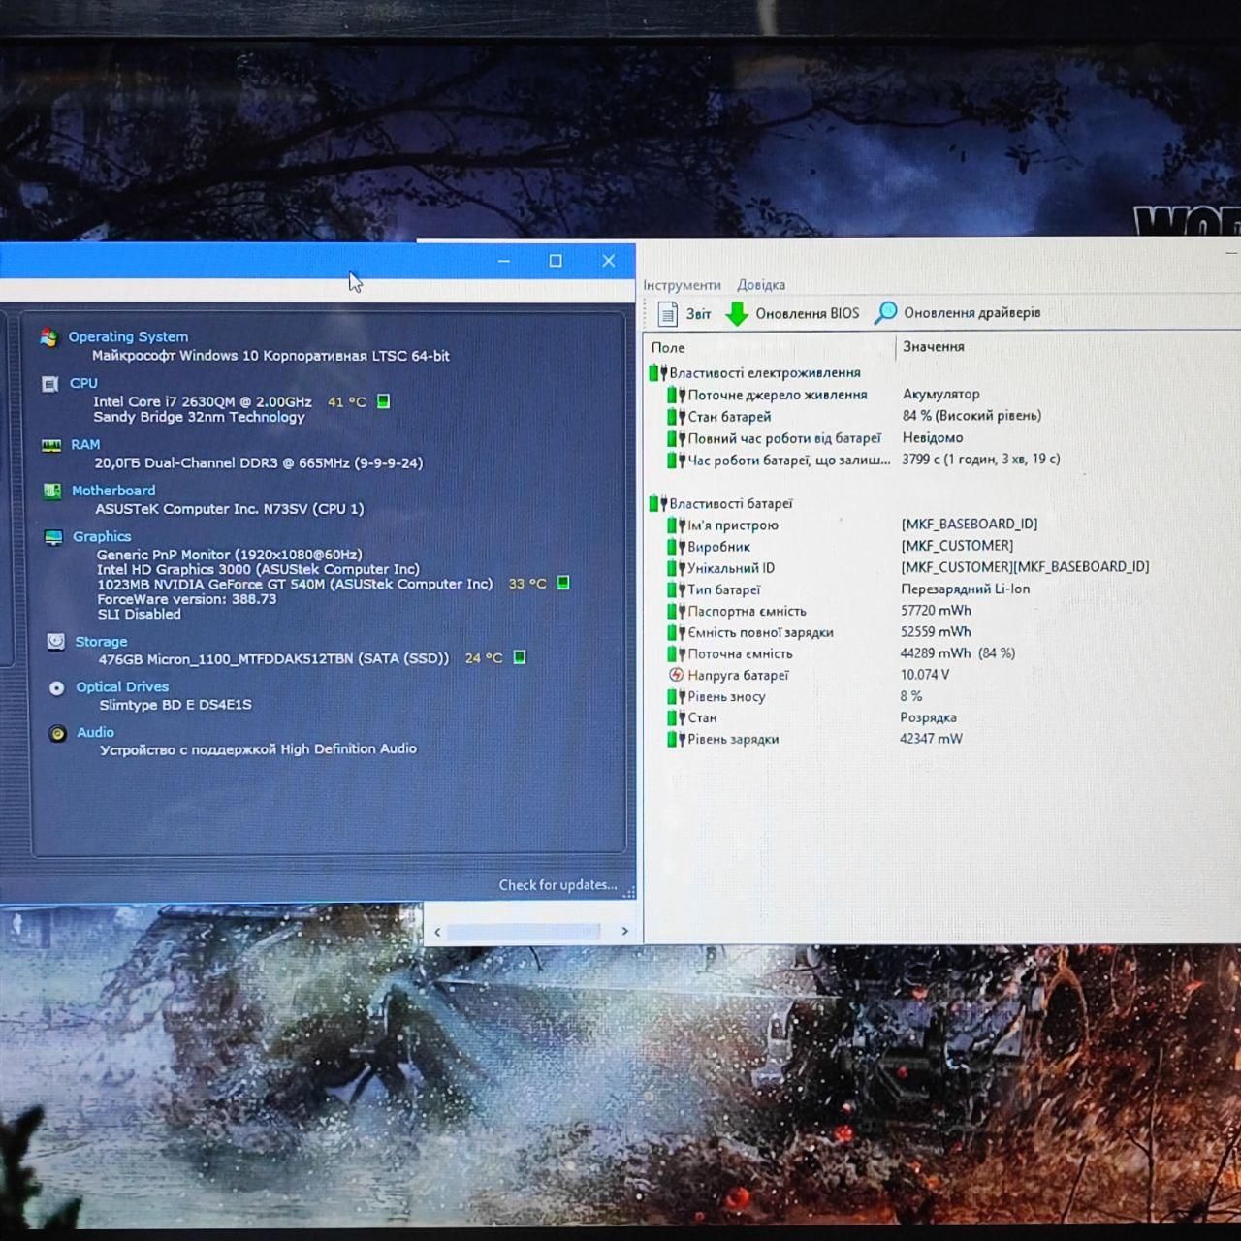The width and height of the screenshot is (1241, 1241).
Task: Click the Graphics monitor icon in Speccy
Action: coord(53,537)
